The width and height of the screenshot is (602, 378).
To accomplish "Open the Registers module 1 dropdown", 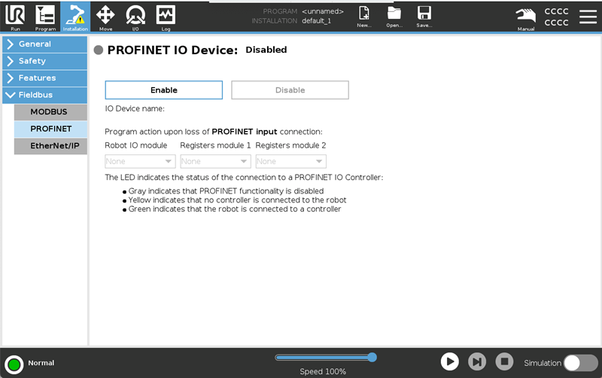I will [215, 161].
